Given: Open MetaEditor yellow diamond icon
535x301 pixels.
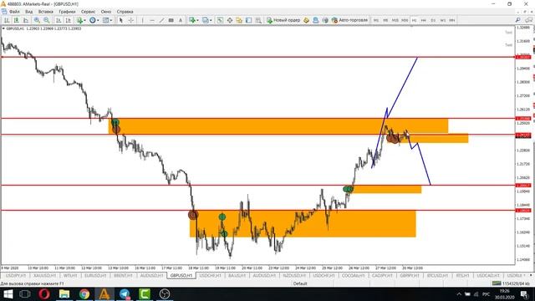Looking at the screenshot, I should [307, 20].
